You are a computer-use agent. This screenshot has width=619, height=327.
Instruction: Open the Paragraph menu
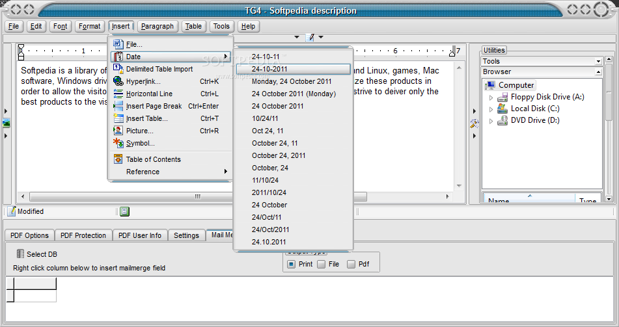(x=157, y=27)
